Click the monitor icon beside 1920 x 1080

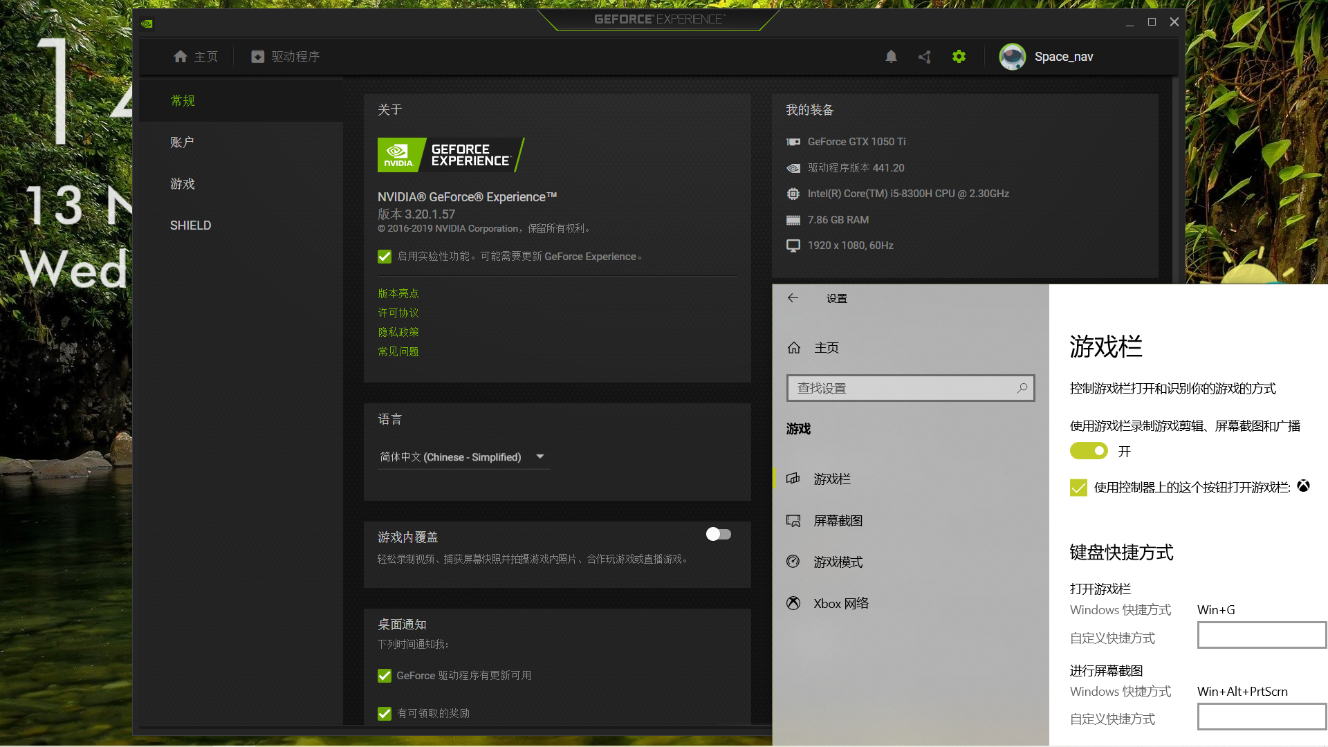tap(793, 246)
